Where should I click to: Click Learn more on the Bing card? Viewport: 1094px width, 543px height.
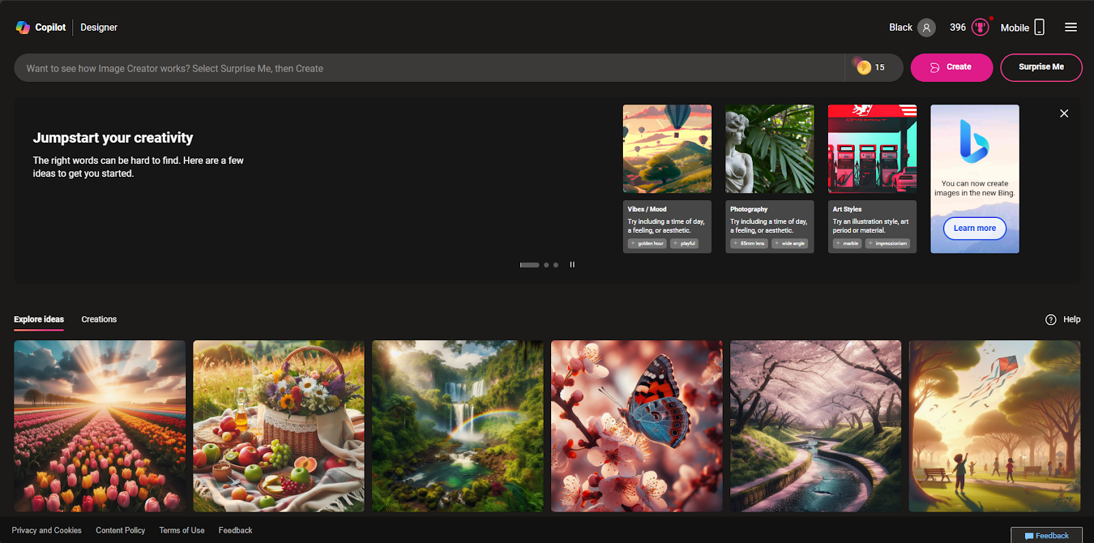[x=974, y=228]
